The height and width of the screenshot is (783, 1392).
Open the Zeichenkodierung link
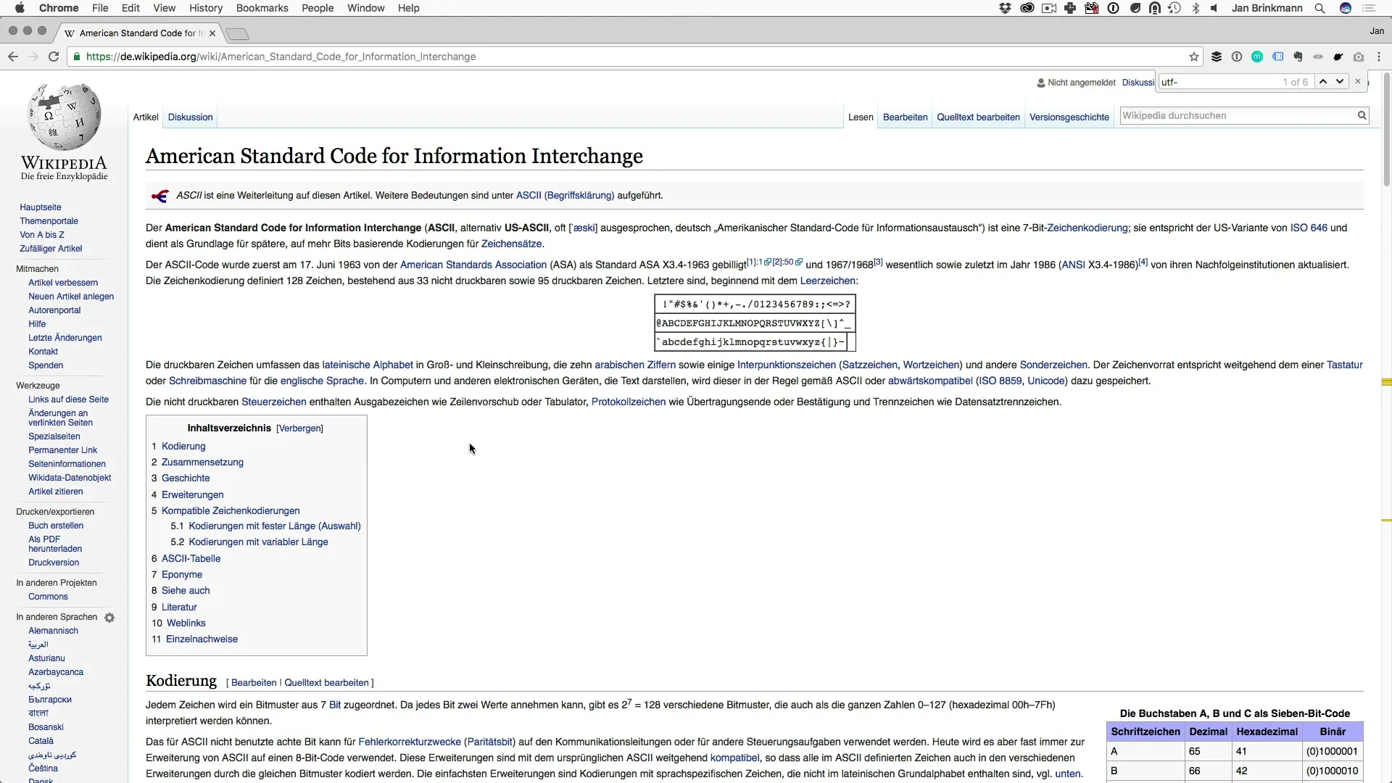tap(1087, 228)
